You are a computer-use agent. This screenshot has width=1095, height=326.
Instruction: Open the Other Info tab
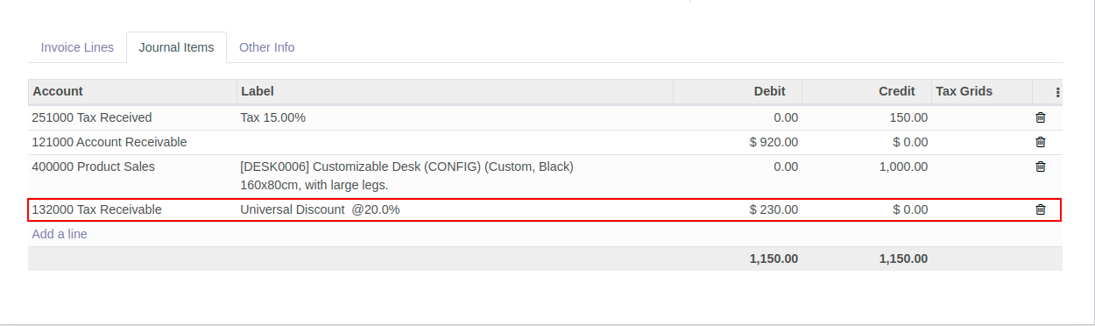coord(267,47)
